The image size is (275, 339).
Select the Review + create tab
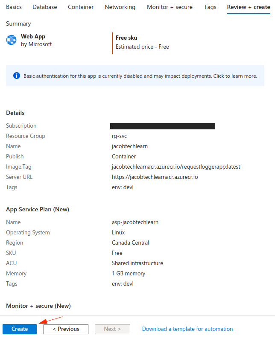point(249,7)
